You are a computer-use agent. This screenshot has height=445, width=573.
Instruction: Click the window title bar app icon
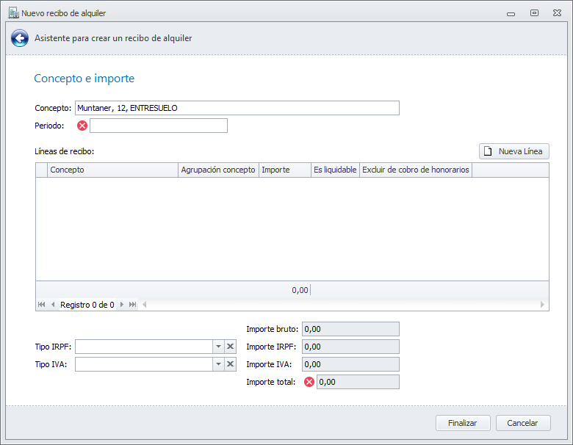12,12
